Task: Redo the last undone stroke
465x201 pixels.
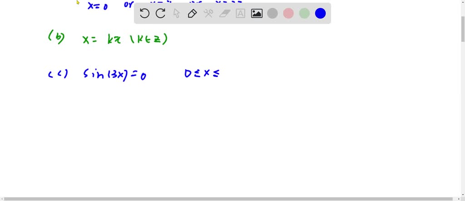Action: pos(160,13)
